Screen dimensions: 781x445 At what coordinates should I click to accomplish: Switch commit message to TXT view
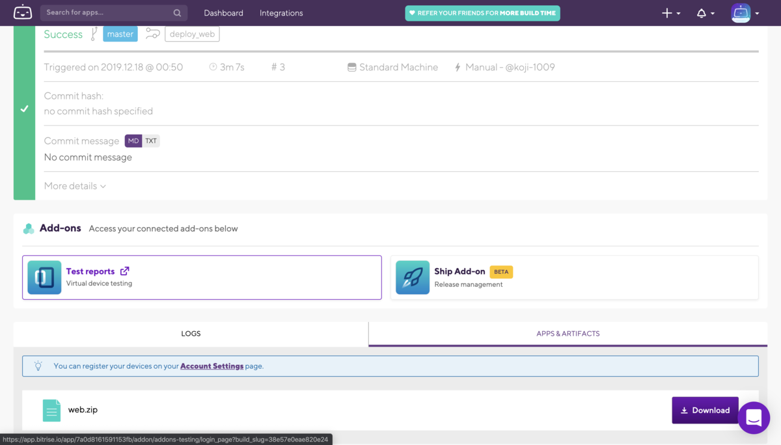pyautogui.click(x=151, y=141)
